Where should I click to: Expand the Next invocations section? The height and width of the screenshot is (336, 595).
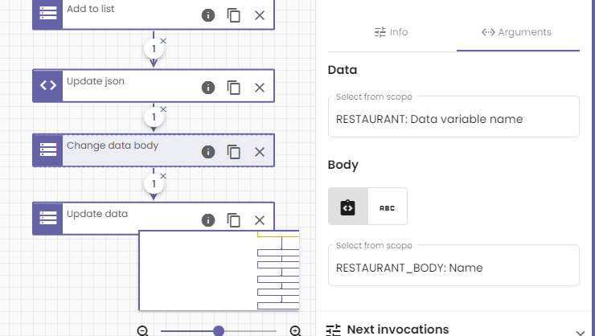click(x=581, y=332)
